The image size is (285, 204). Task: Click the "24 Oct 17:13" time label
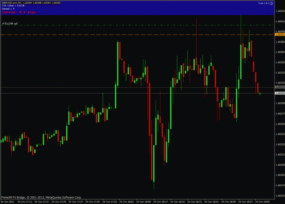pos(25,202)
